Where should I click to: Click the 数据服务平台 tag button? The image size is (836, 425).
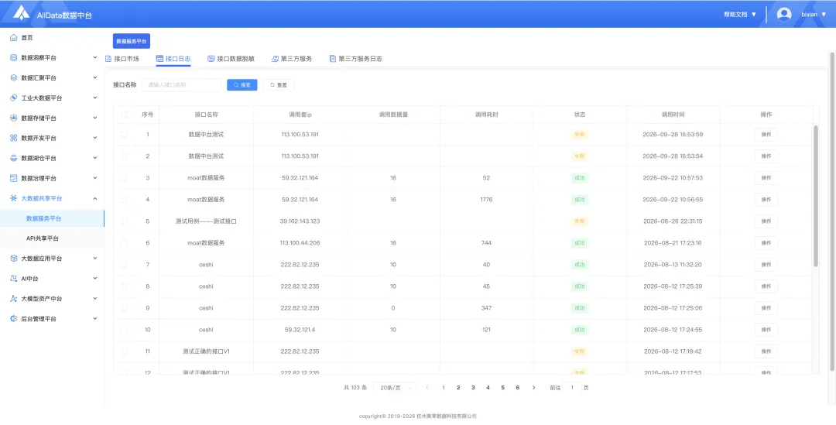point(131,41)
